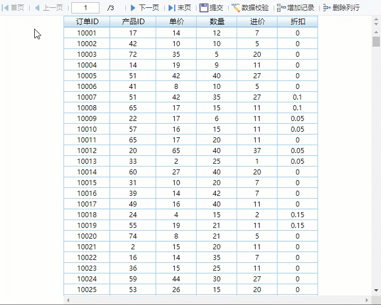The width and height of the screenshot is (381, 305).
Task: Click order ID cell 10012
Action: 87,150
